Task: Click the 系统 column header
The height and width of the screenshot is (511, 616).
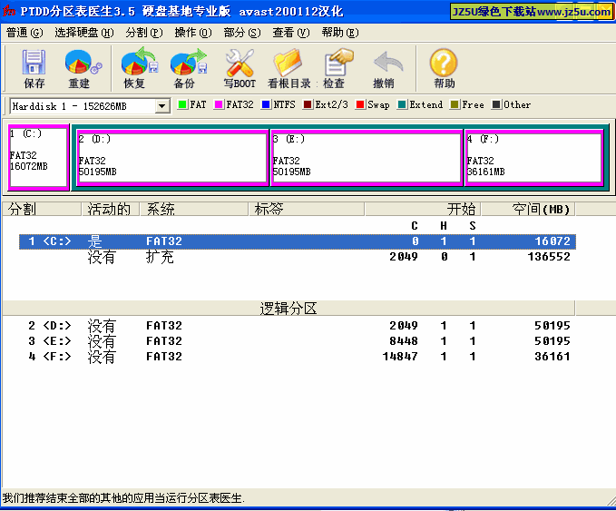Action: click(x=194, y=209)
